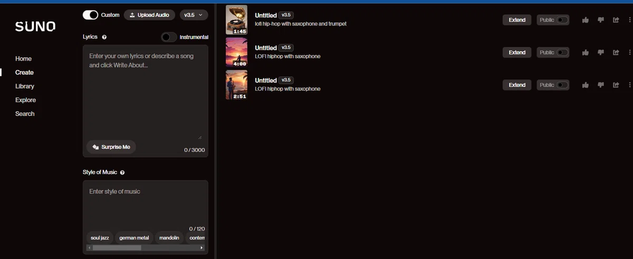Like the 4:00 LOFI hiphop song
Screen dimensions: 633x259
(x=586, y=53)
